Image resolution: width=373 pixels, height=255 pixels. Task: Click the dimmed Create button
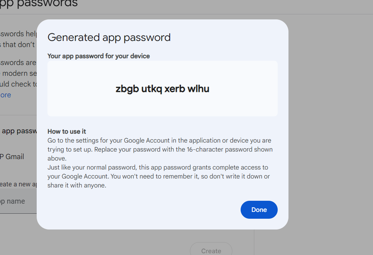[211, 251]
